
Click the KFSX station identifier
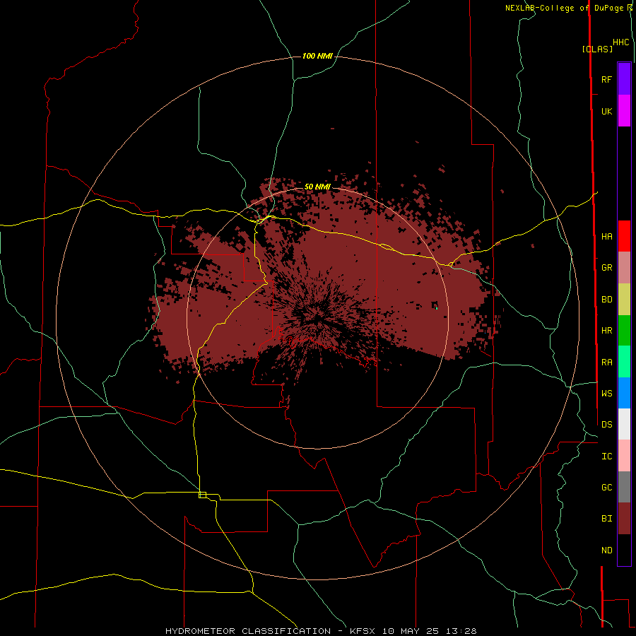363,631
